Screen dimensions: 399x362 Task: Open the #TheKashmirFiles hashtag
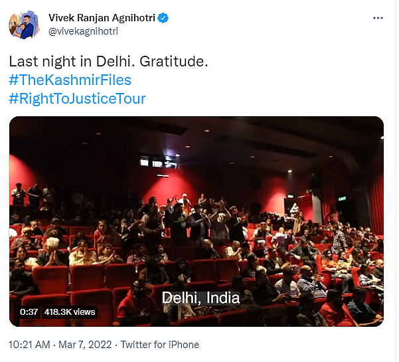pyautogui.click(x=70, y=80)
